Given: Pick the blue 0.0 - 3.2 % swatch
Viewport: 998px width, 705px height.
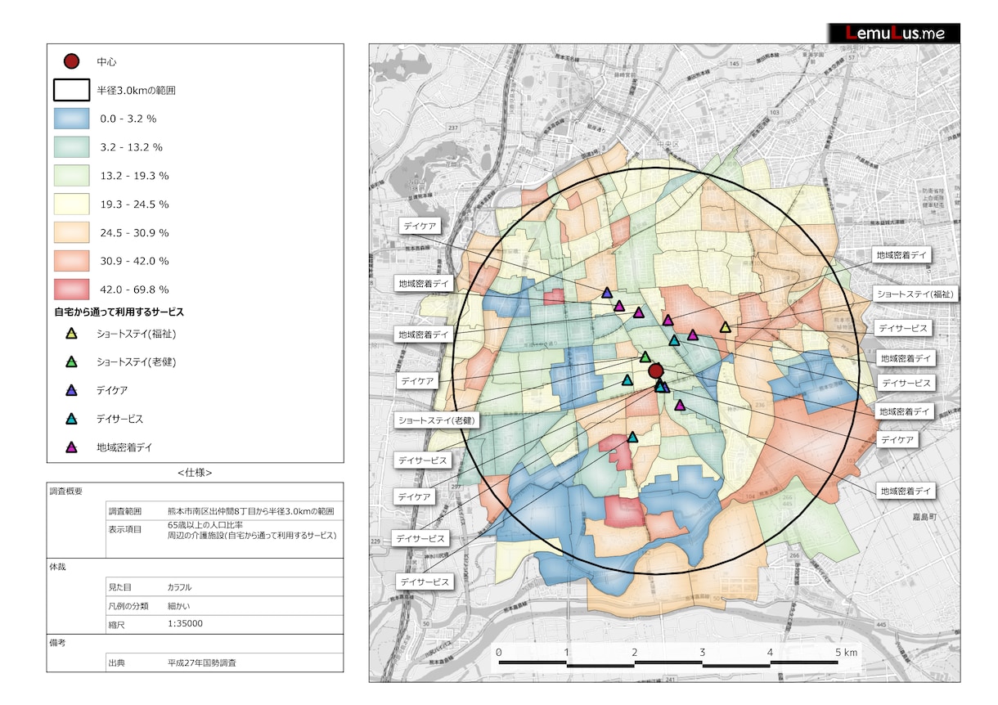Looking at the screenshot, I should click(x=71, y=119).
